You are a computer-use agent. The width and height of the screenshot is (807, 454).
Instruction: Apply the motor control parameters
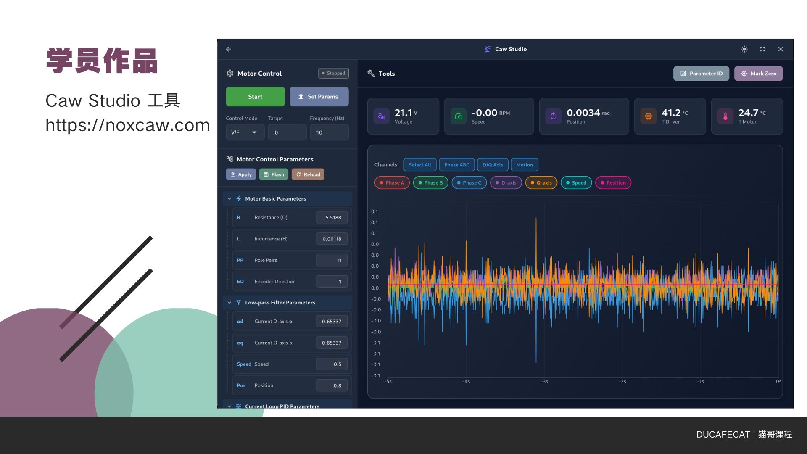coord(241,174)
